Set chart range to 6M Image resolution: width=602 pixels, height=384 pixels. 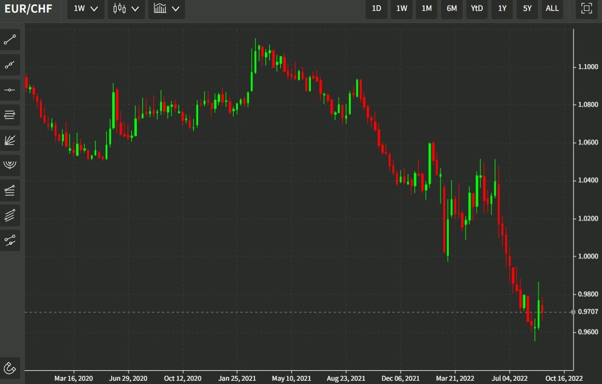(451, 8)
